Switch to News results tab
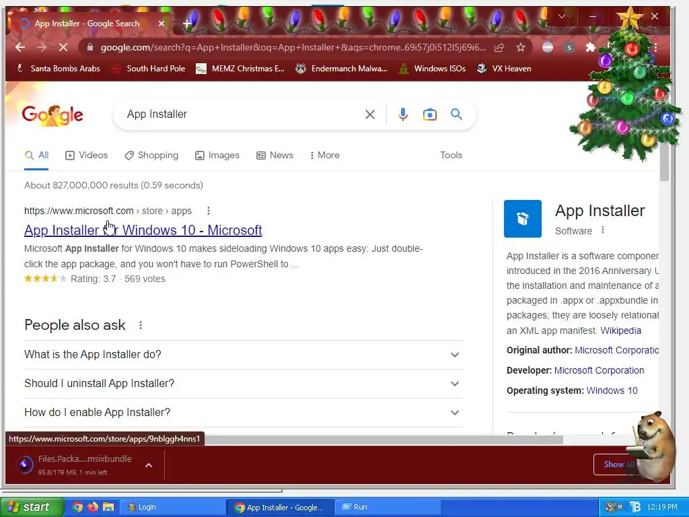 (275, 156)
